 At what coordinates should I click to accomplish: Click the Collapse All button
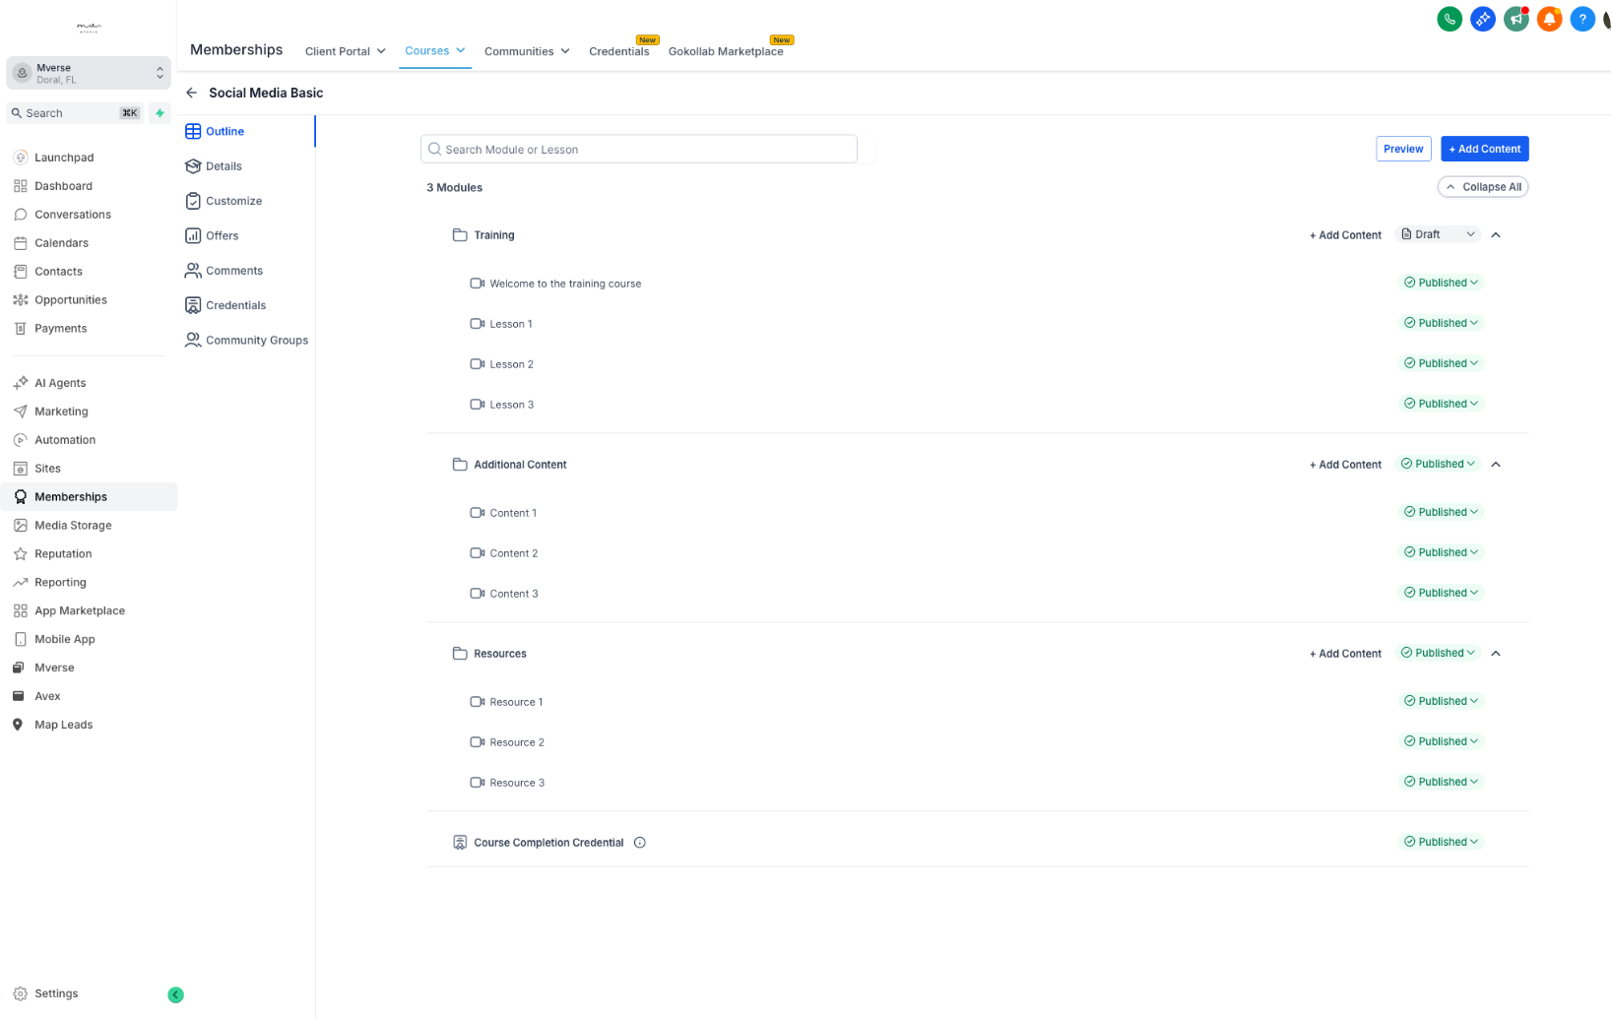point(1483,187)
